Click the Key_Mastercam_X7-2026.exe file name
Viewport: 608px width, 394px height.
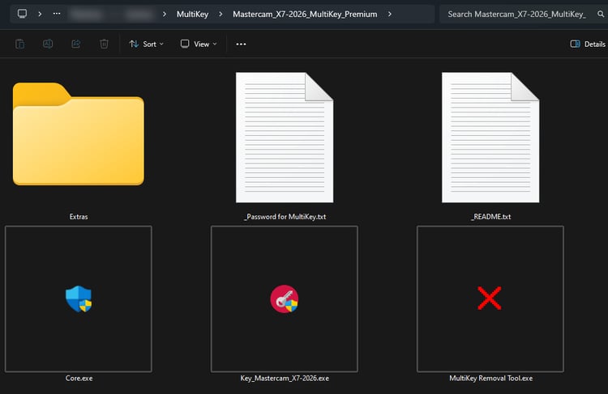[x=285, y=378]
